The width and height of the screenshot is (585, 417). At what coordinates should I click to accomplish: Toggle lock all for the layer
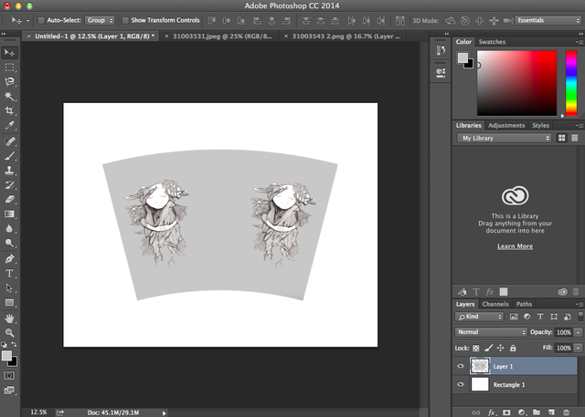coord(513,349)
